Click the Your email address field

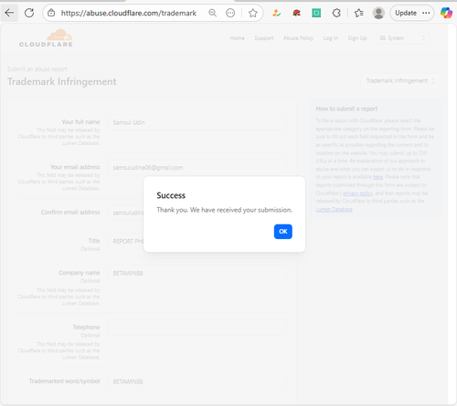pyautogui.click(x=197, y=168)
